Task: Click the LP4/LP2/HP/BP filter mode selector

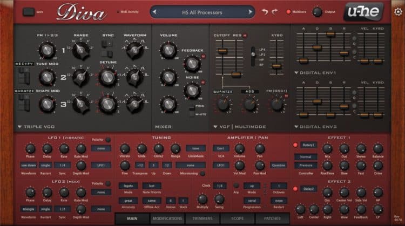Action: [253, 57]
